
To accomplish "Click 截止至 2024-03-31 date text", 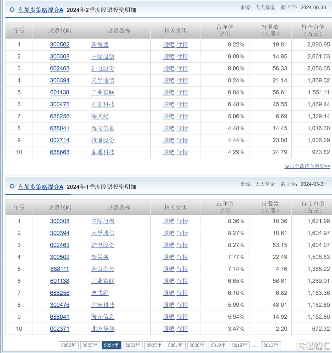I will coord(303,184).
